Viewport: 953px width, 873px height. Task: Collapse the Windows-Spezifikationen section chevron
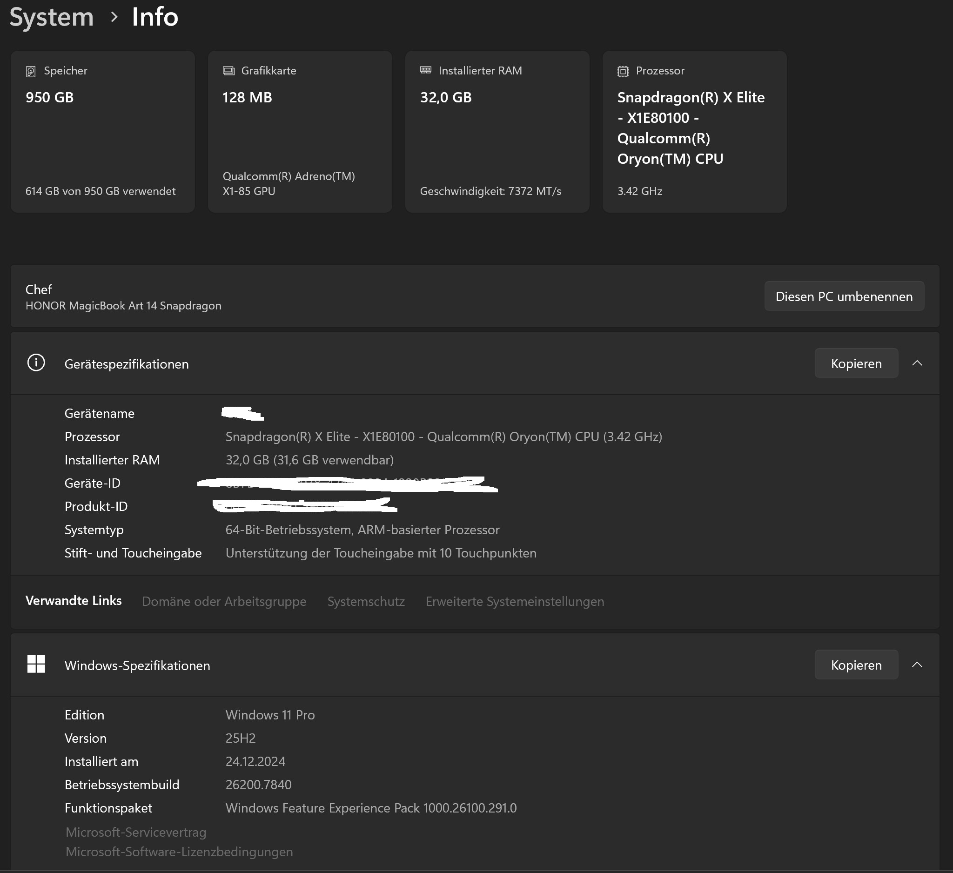(x=917, y=665)
